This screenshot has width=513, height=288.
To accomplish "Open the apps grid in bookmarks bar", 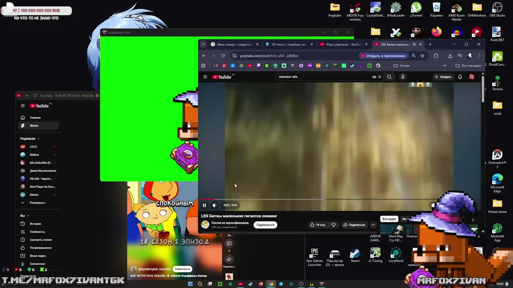I will pos(203,66).
